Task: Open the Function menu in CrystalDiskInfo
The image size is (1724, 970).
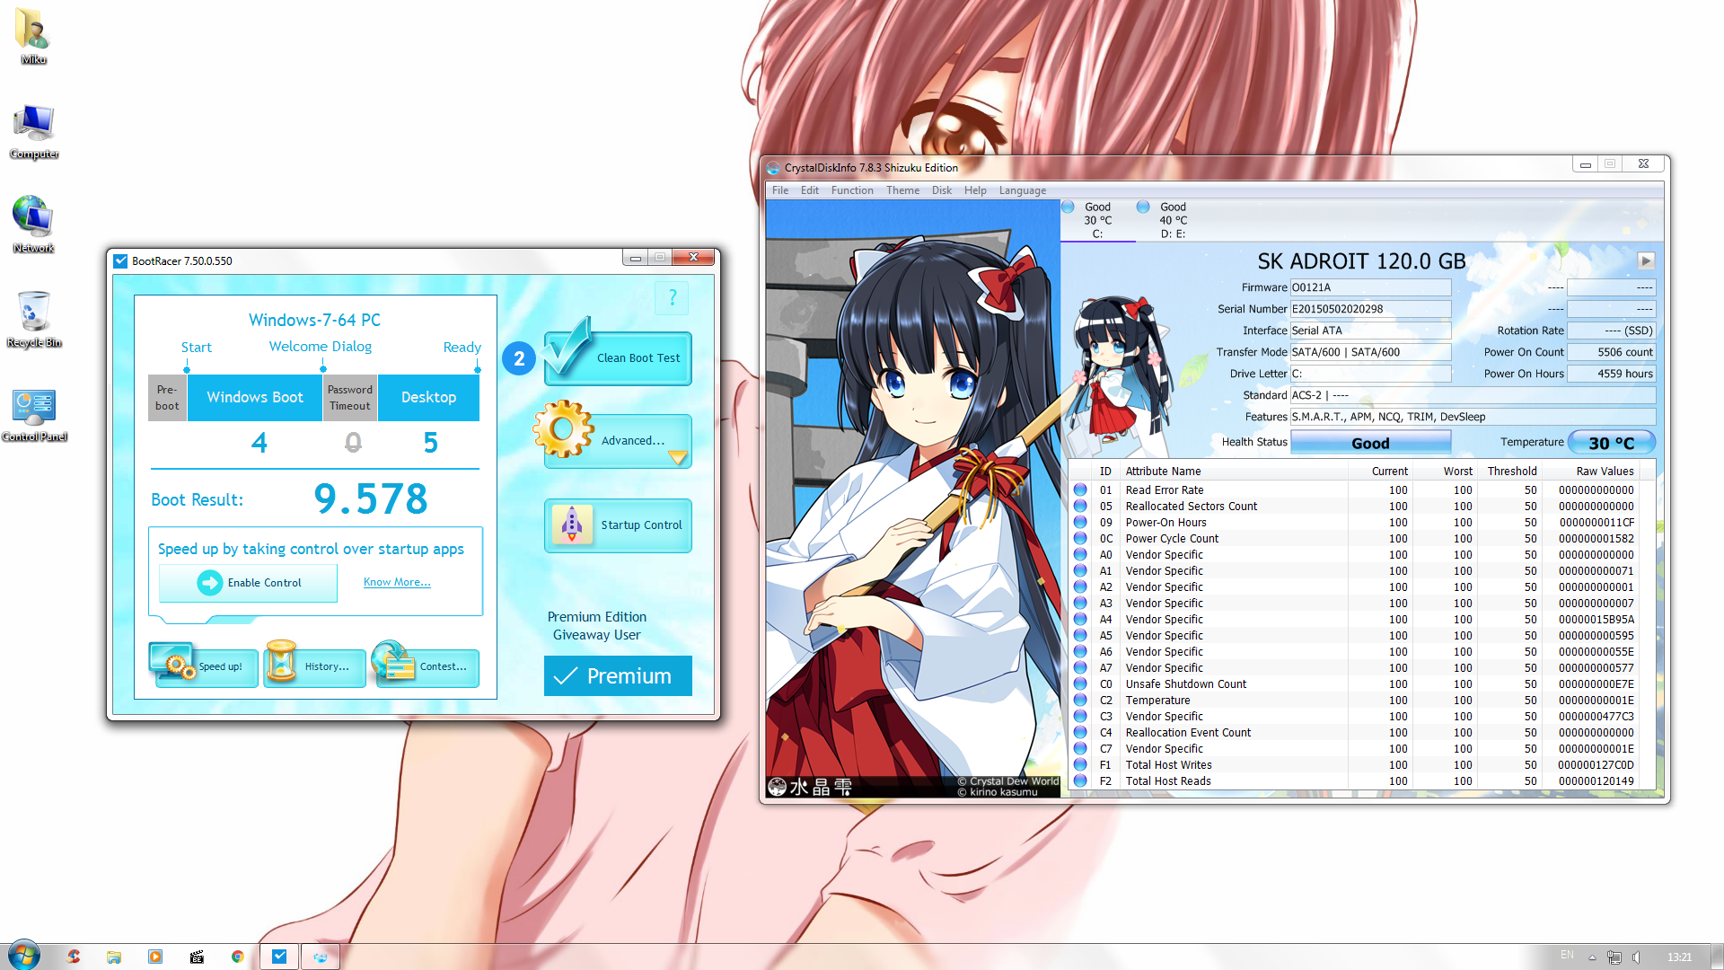Action: click(x=851, y=190)
